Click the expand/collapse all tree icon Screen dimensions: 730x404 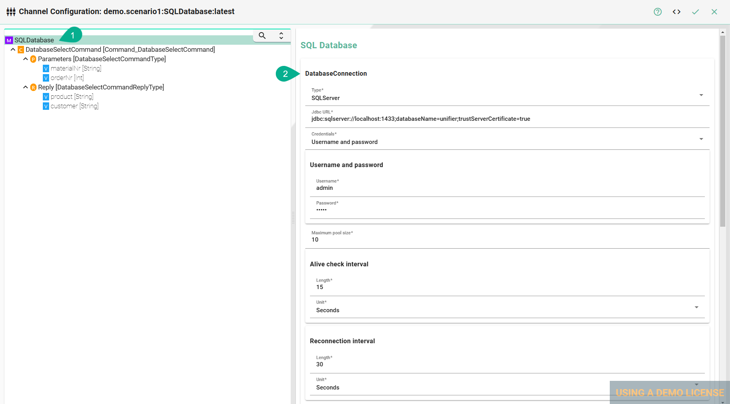point(281,36)
